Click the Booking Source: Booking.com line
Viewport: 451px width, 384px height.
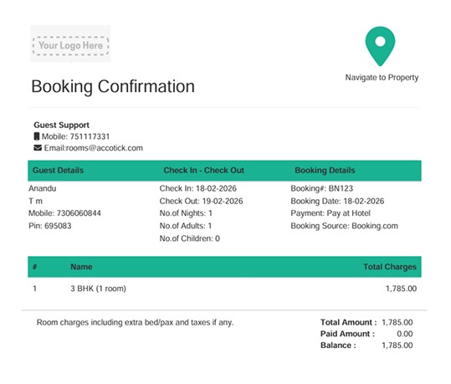[344, 226]
